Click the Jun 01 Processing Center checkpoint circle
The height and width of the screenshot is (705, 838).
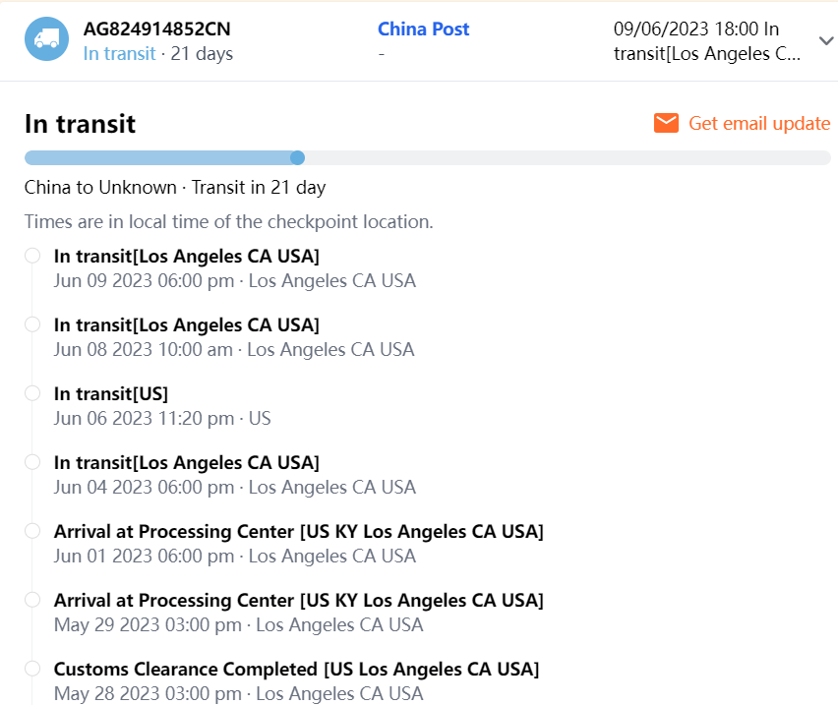[x=32, y=531]
